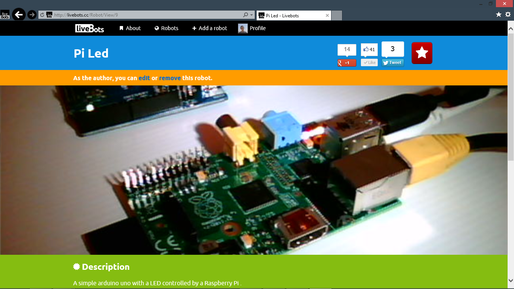Click the search magnifier in the address bar
514x289 pixels.
point(245,15)
